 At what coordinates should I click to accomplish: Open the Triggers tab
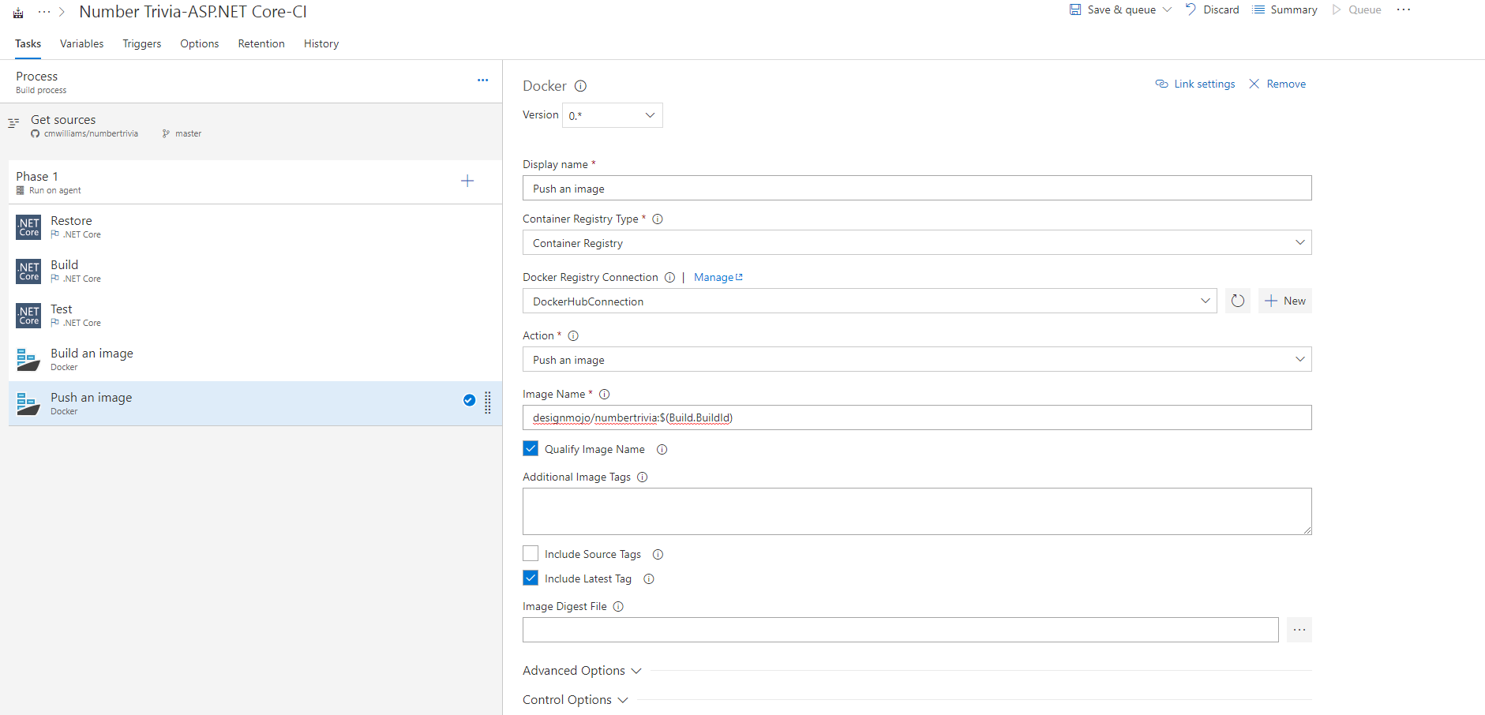(142, 43)
